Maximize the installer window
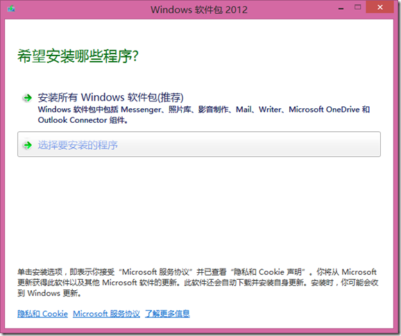The height and width of the screenshot is (336, 401). click(x=357, y=8)
